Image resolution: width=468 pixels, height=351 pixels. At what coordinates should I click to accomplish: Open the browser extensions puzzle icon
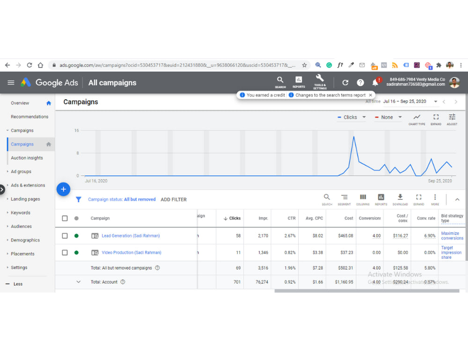click(439, 65)
